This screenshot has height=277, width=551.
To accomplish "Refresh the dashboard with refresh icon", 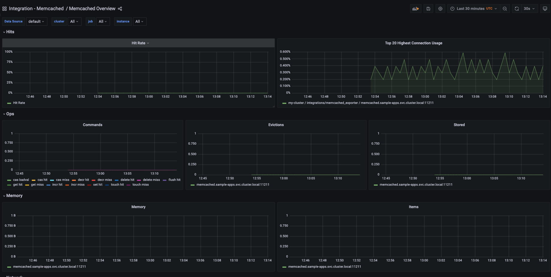I will [516, 8].
